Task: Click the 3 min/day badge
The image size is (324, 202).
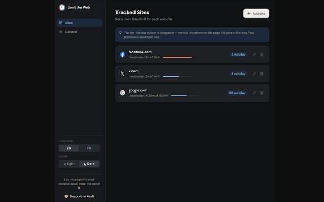Action: click(x=238, y=54)
